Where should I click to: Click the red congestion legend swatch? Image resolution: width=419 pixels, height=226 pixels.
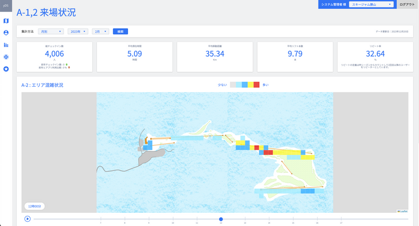(x=256, y=85)
